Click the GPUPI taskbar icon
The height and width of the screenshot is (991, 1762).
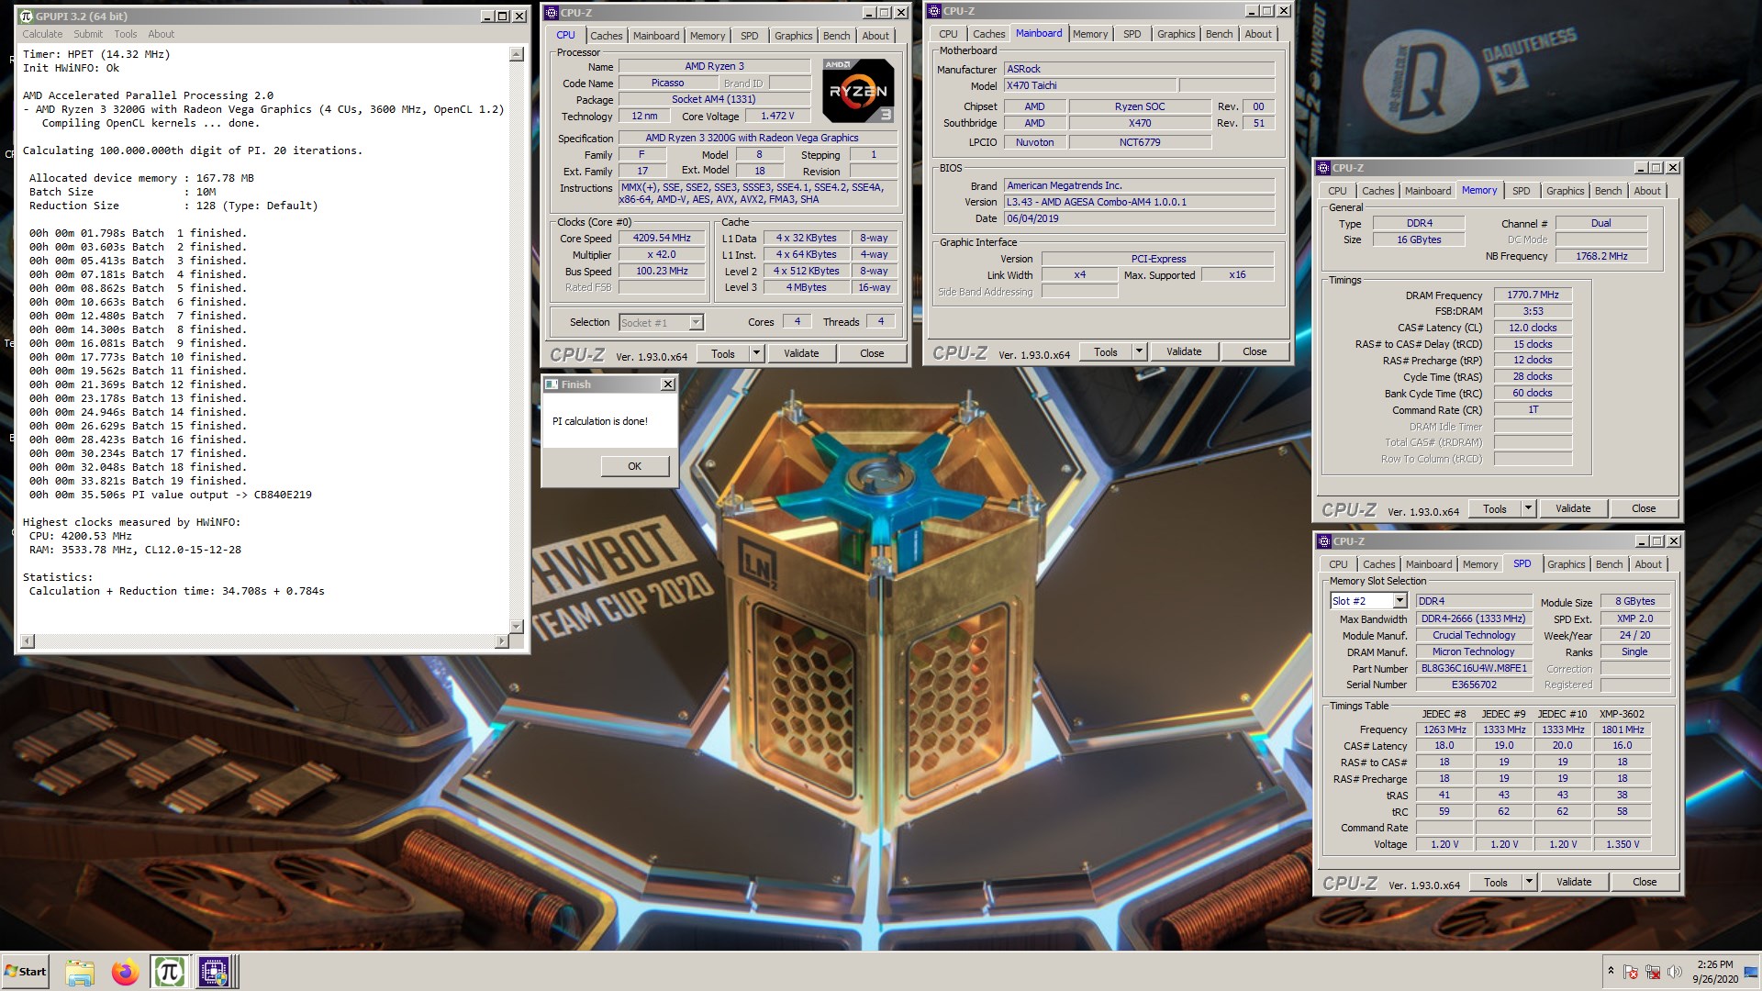170,972
